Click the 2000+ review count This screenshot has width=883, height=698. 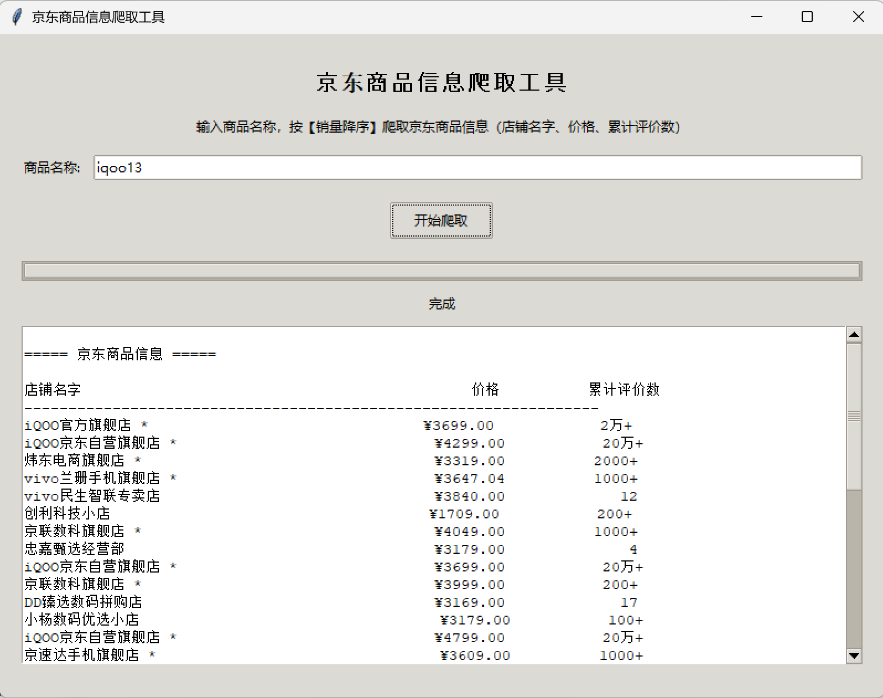616,461
